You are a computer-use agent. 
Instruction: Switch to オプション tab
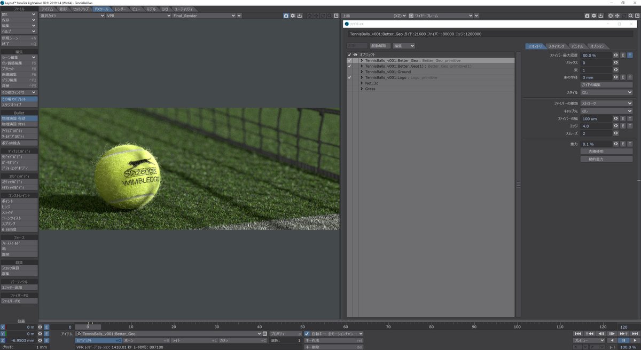[x=598, y=46]
